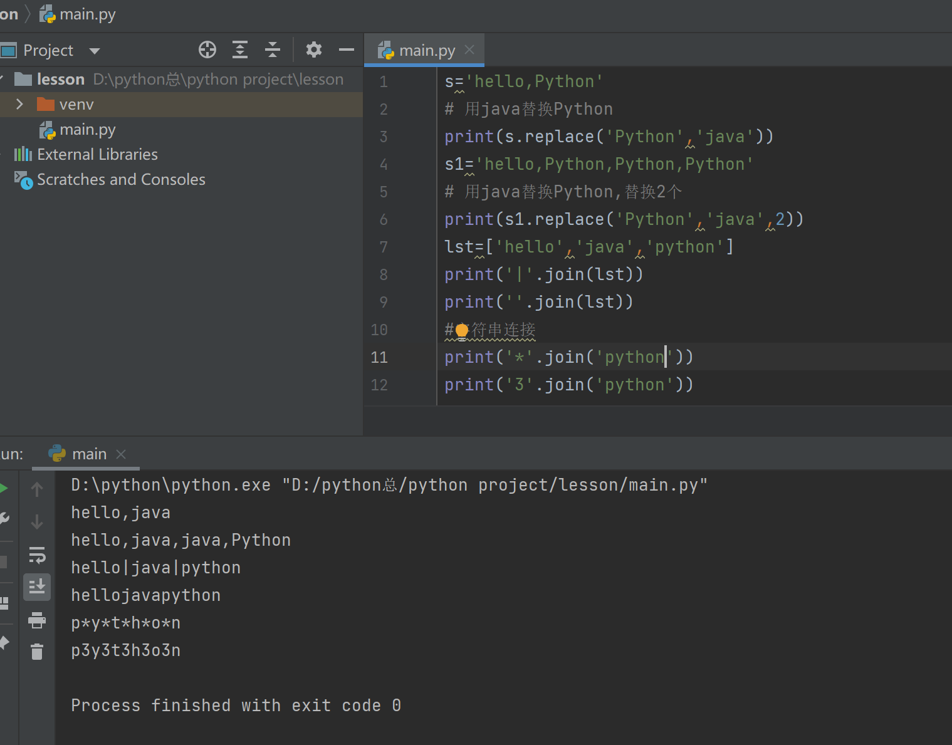952x745 pixels.
Task: Select the venv folder
Action: tap(65, 104)
